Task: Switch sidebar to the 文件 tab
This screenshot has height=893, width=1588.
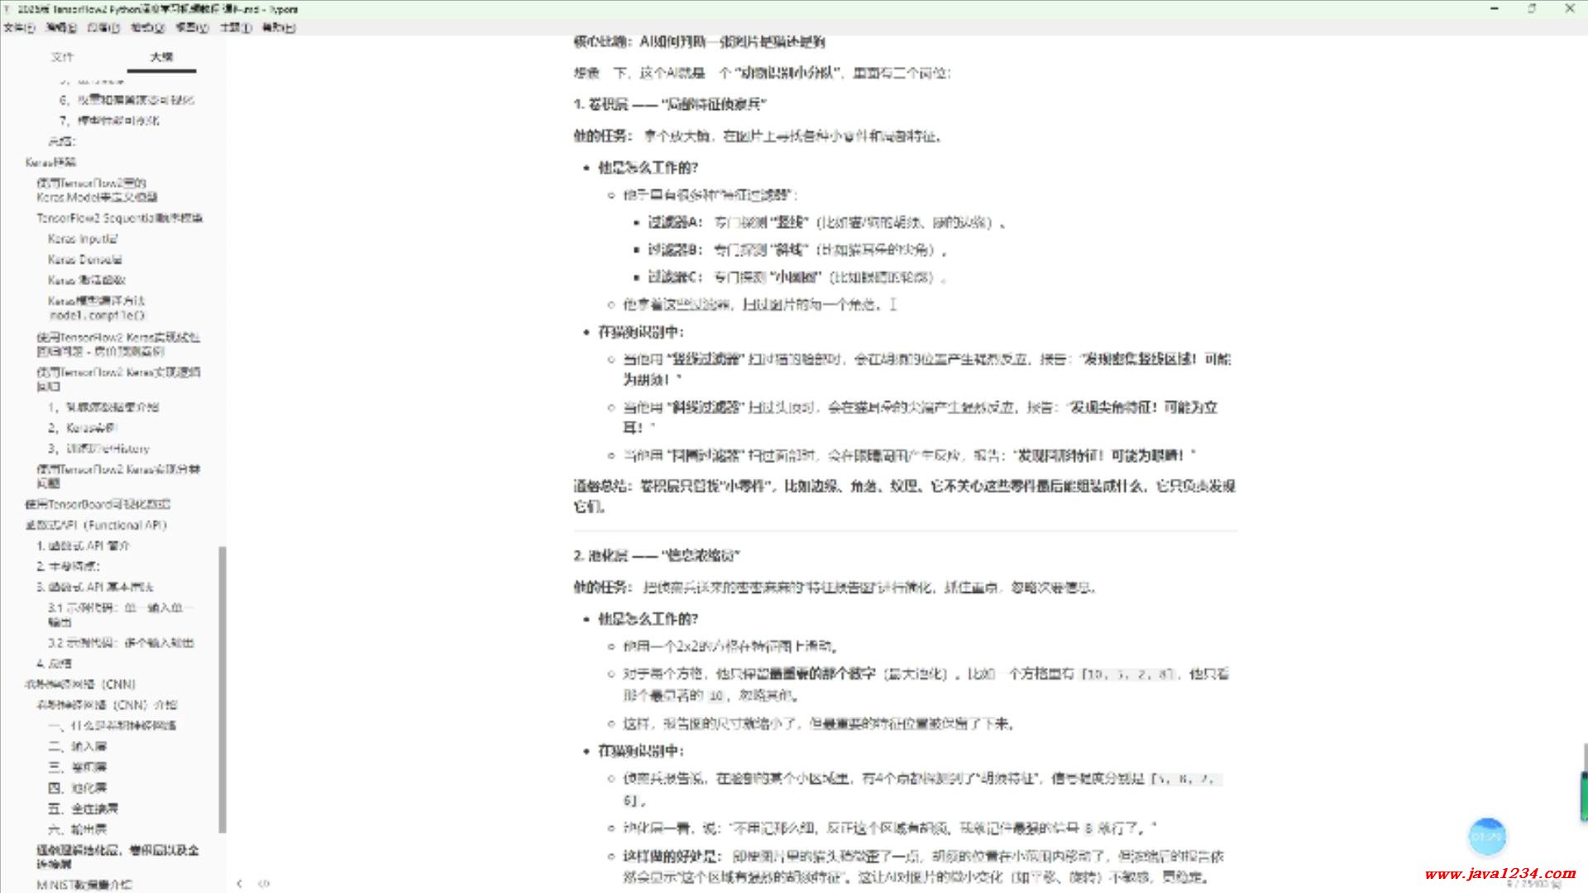Action: [x=62, y=57]
